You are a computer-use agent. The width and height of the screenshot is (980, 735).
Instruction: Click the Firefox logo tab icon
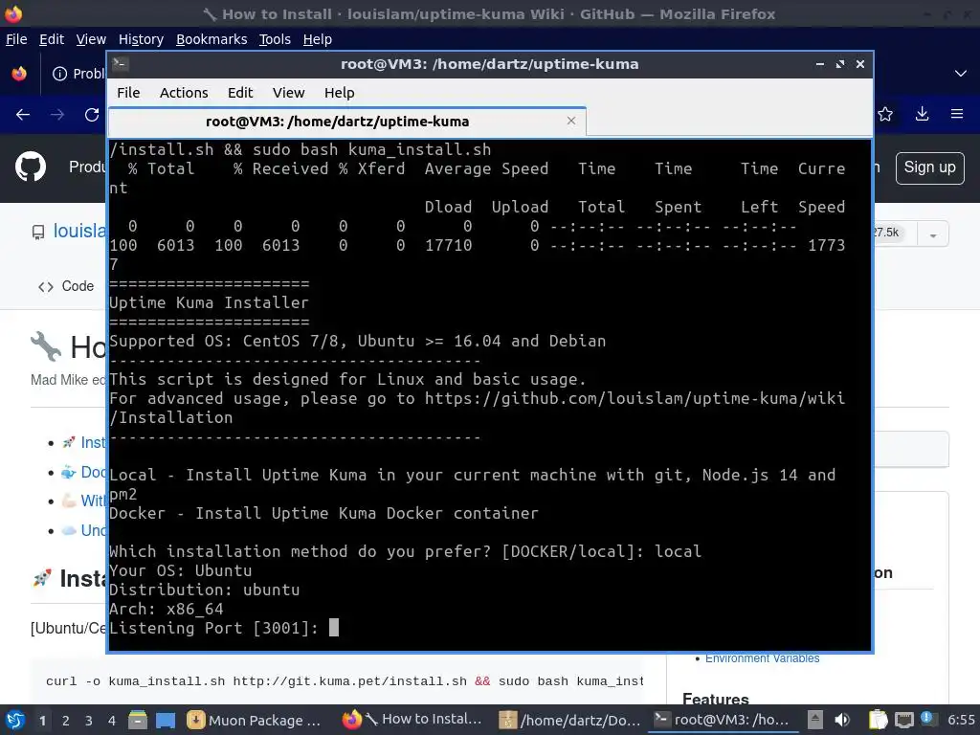coord(19,73)
